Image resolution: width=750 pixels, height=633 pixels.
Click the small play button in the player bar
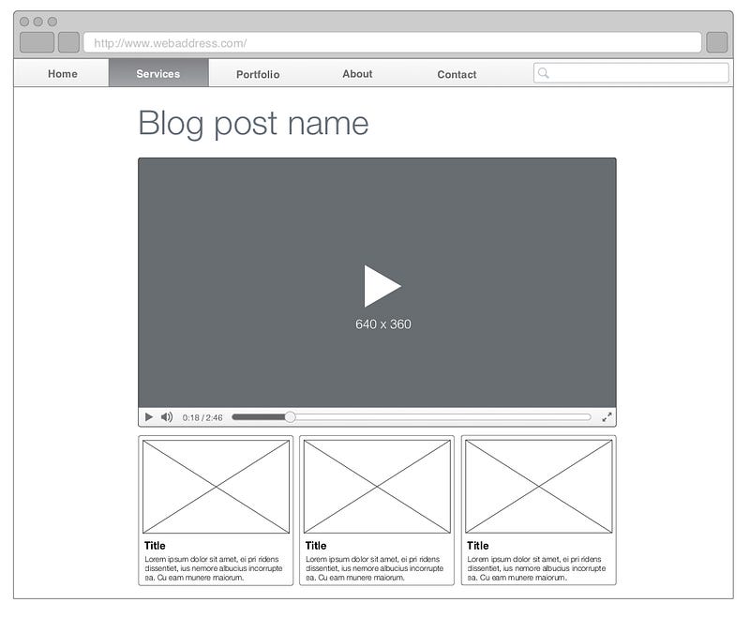[149, 417]
